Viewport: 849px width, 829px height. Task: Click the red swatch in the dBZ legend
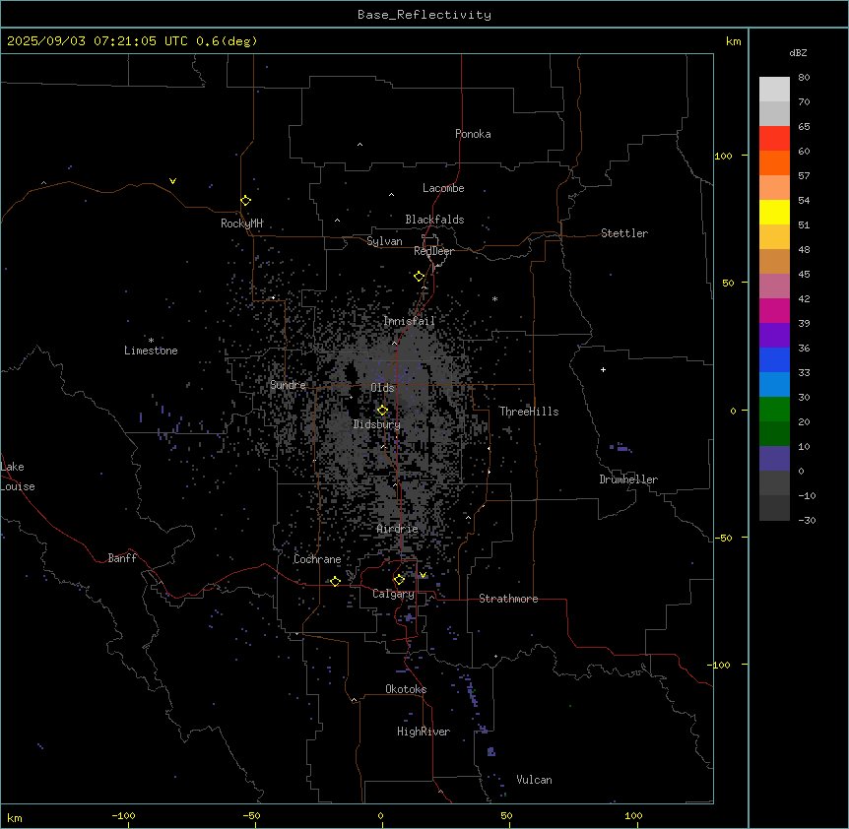(774, 138)
